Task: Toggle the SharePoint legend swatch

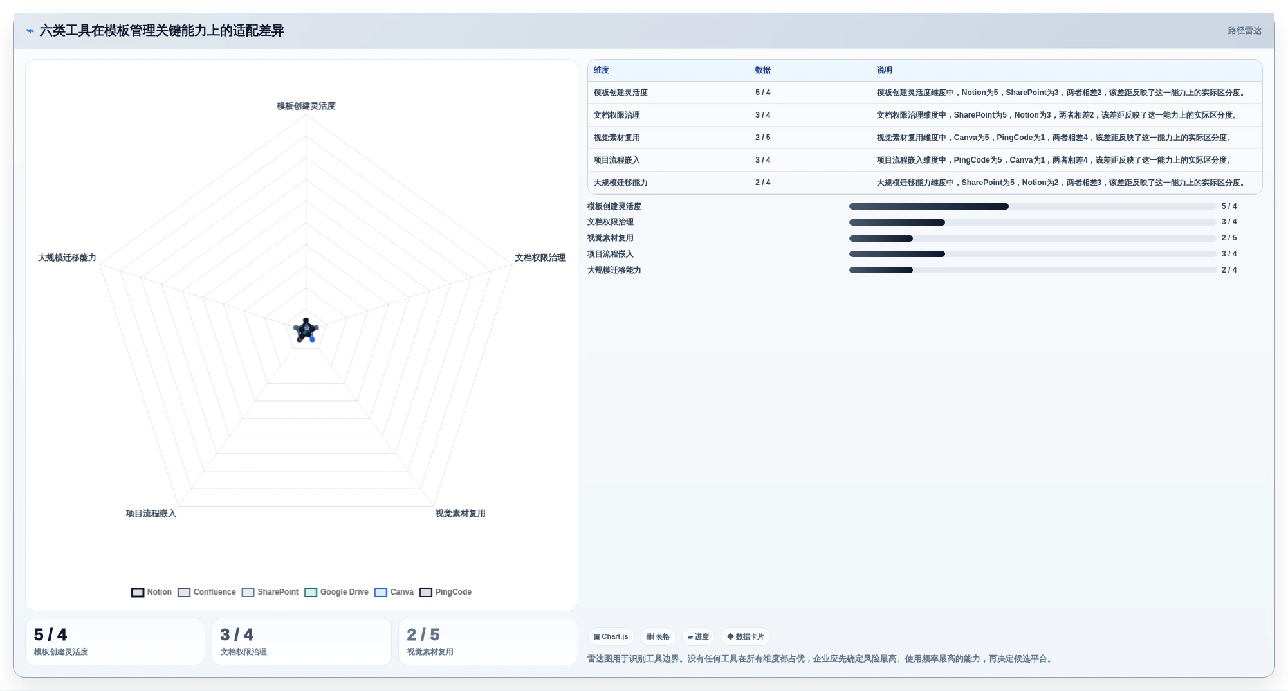Action: click(248, 593)
